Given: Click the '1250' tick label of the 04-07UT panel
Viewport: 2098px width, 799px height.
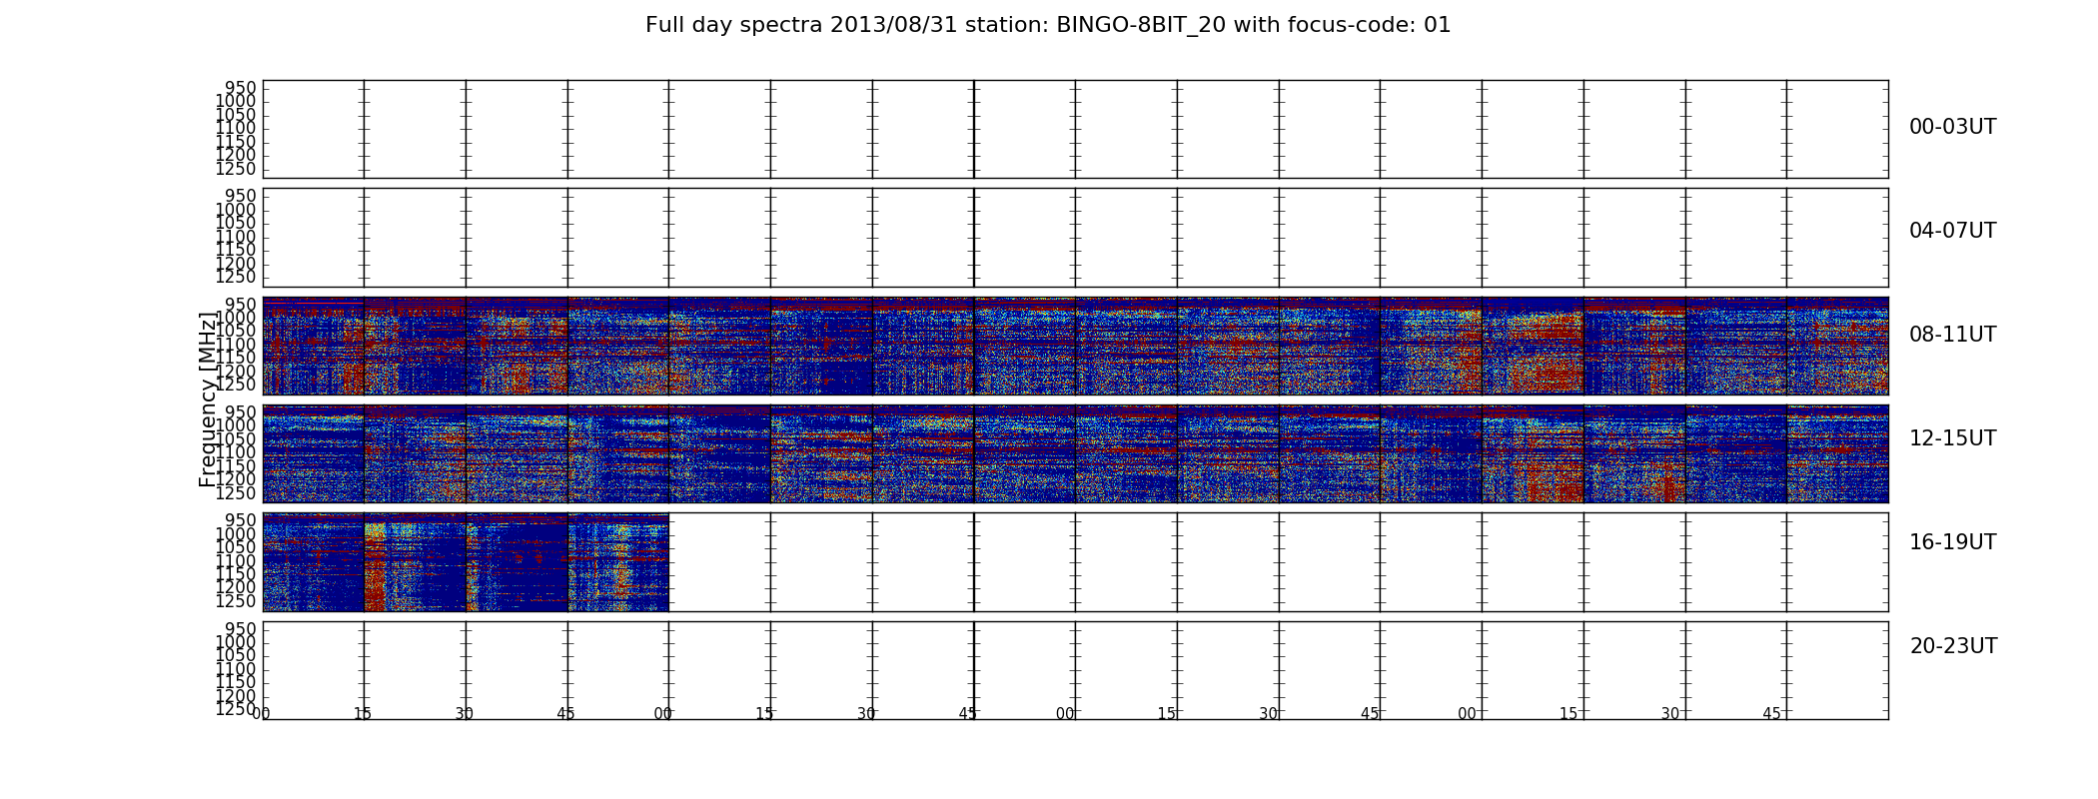Looking at the screenshot, I should click(x=236, y=277).
